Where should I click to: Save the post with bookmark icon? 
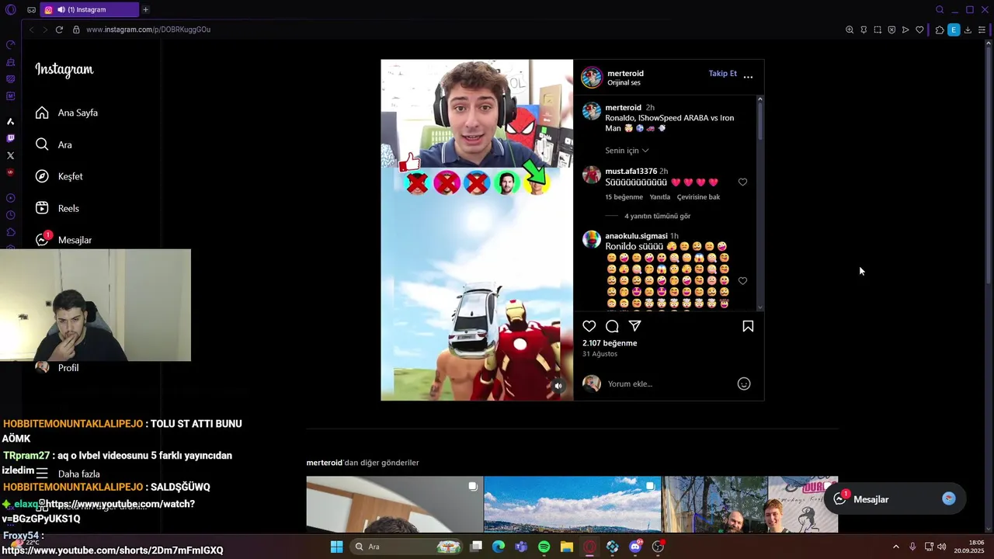click(x=748, y=326)
